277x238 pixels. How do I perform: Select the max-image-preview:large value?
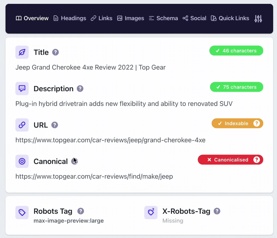pos(69,221)
